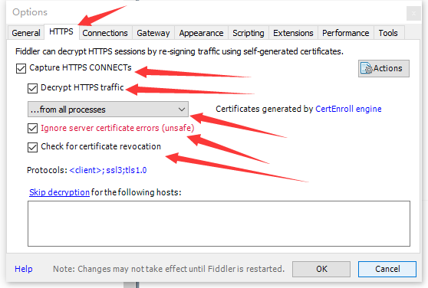The image size is (428, 288).
Task: Click the Actions button document icon
Action: pyautogui.click(x=367, y=68)
